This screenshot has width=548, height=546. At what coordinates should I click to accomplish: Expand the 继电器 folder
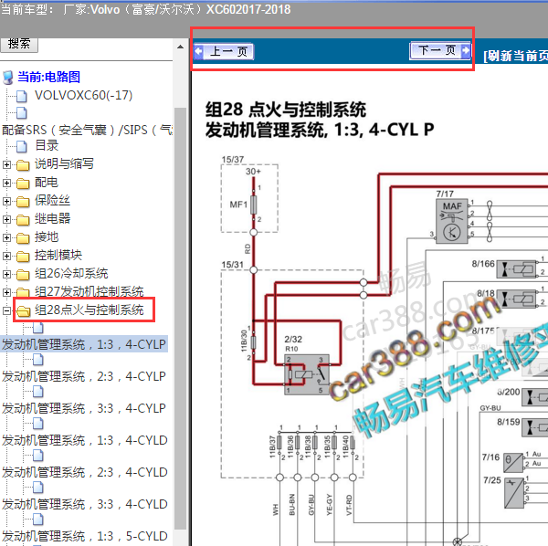pyautogui.click(x=6, y=219)
